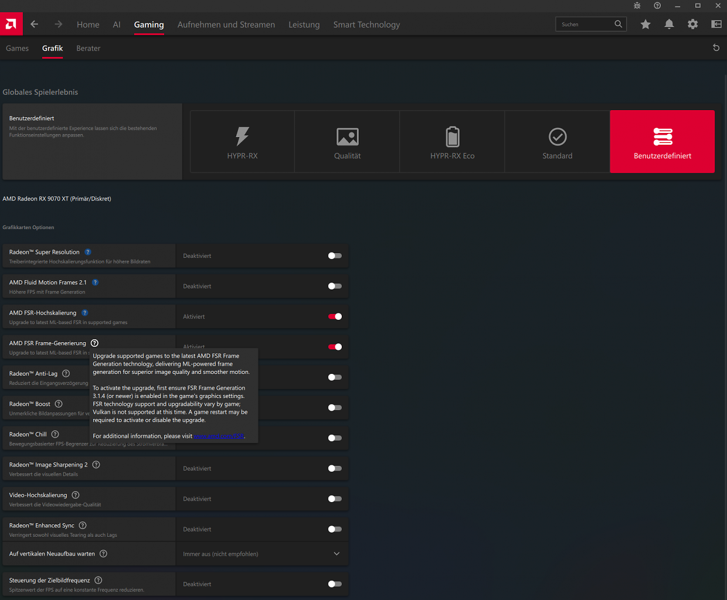Viewport: 727px width, 600px height.
Task: Select the HYPR-RX profile
Action: coord(242,142)
